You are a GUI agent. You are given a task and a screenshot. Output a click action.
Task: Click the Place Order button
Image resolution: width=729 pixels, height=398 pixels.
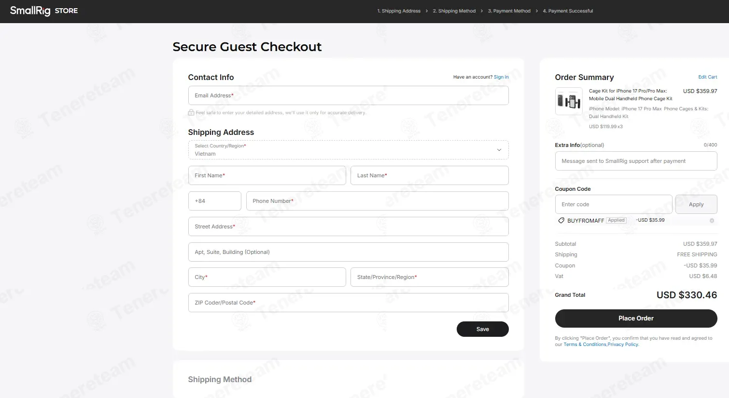pos(636,318)
